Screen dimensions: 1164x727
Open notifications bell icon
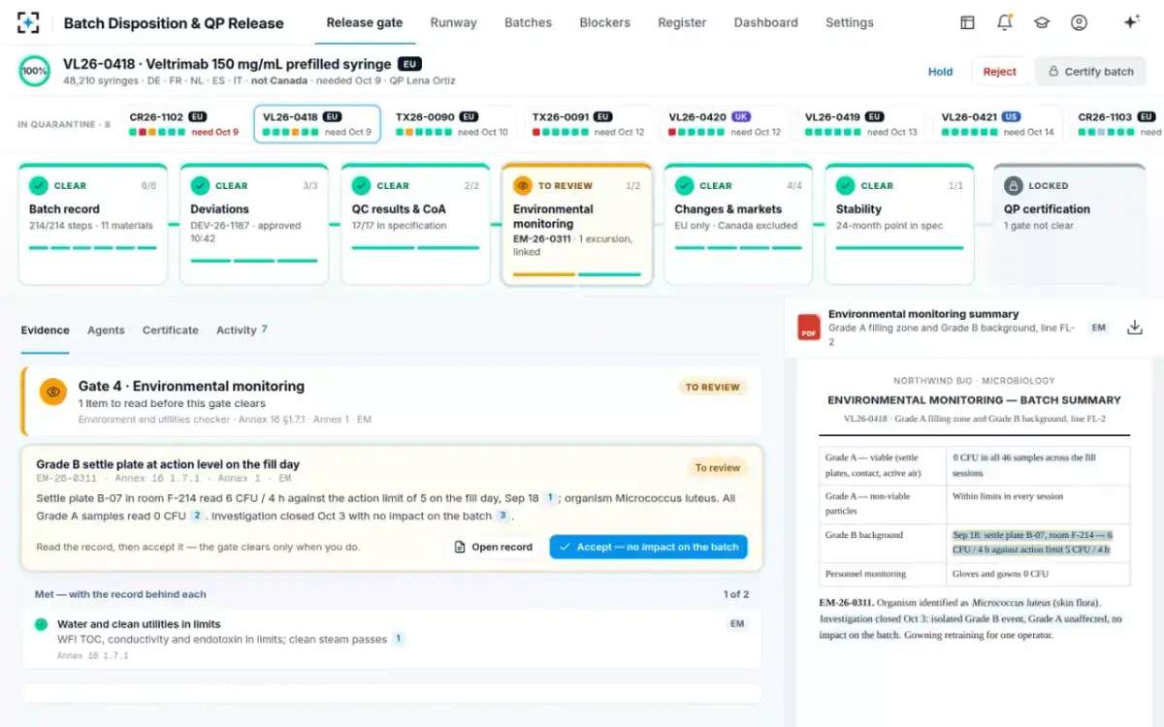[1004, 22]
